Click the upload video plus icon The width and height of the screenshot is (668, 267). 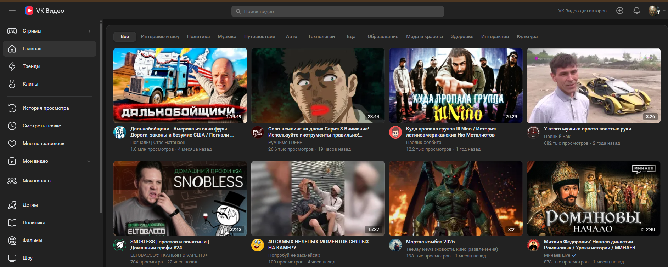click(620, 11)
